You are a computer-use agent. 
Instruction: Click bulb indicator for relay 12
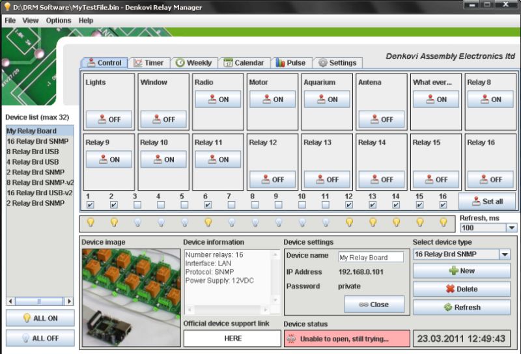(349, 222)
